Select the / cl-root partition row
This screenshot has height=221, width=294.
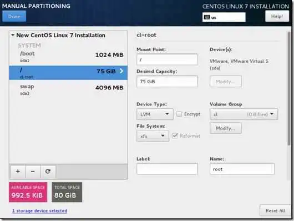click(x=68, y=73)
